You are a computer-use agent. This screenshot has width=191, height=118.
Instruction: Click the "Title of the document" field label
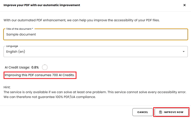pyautogui.click(x=19, y=29)
